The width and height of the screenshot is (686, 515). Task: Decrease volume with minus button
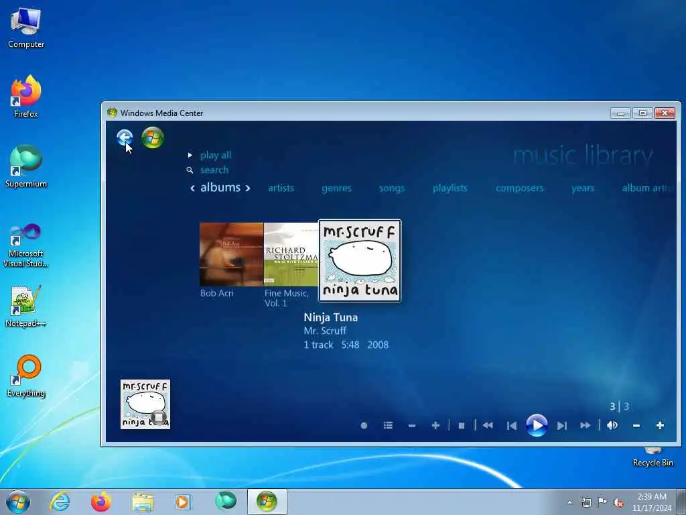636,425
